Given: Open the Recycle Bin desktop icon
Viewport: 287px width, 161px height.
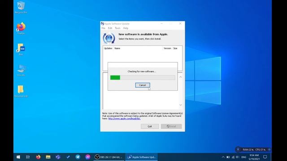Looking at the screenshot, I should [21, 8].
